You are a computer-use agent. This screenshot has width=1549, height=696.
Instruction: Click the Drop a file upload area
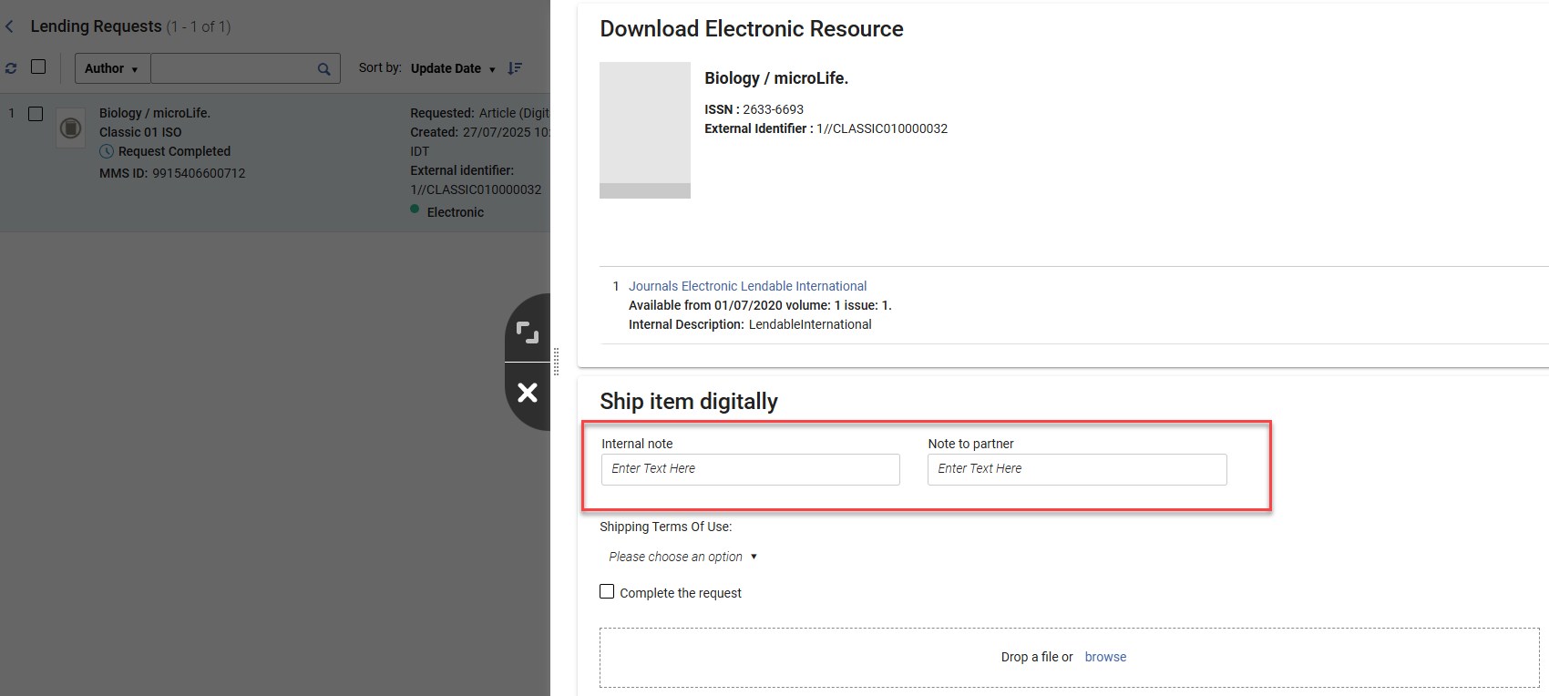coord(1069,658)
